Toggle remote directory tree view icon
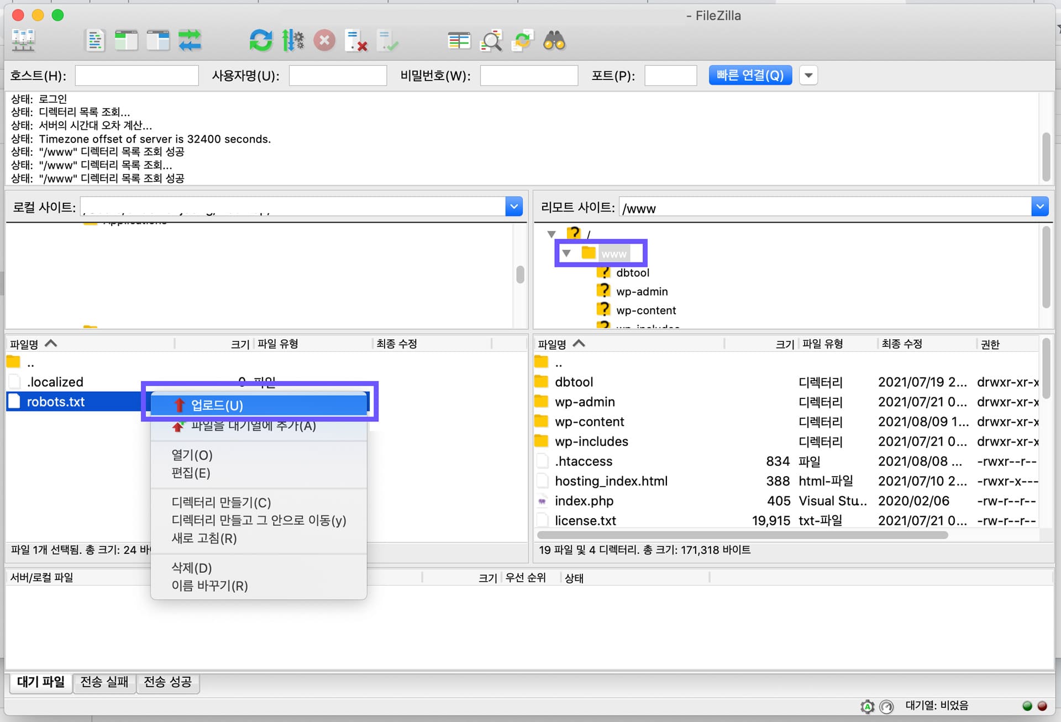The width and height of the screenshot is (1061, 722). click(158, 40)
